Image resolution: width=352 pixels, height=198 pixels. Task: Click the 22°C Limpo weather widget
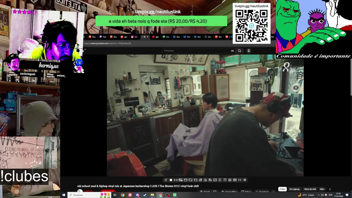point(306,195)
